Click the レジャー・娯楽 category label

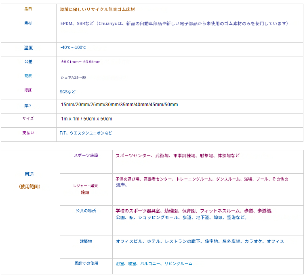[86, 186]
